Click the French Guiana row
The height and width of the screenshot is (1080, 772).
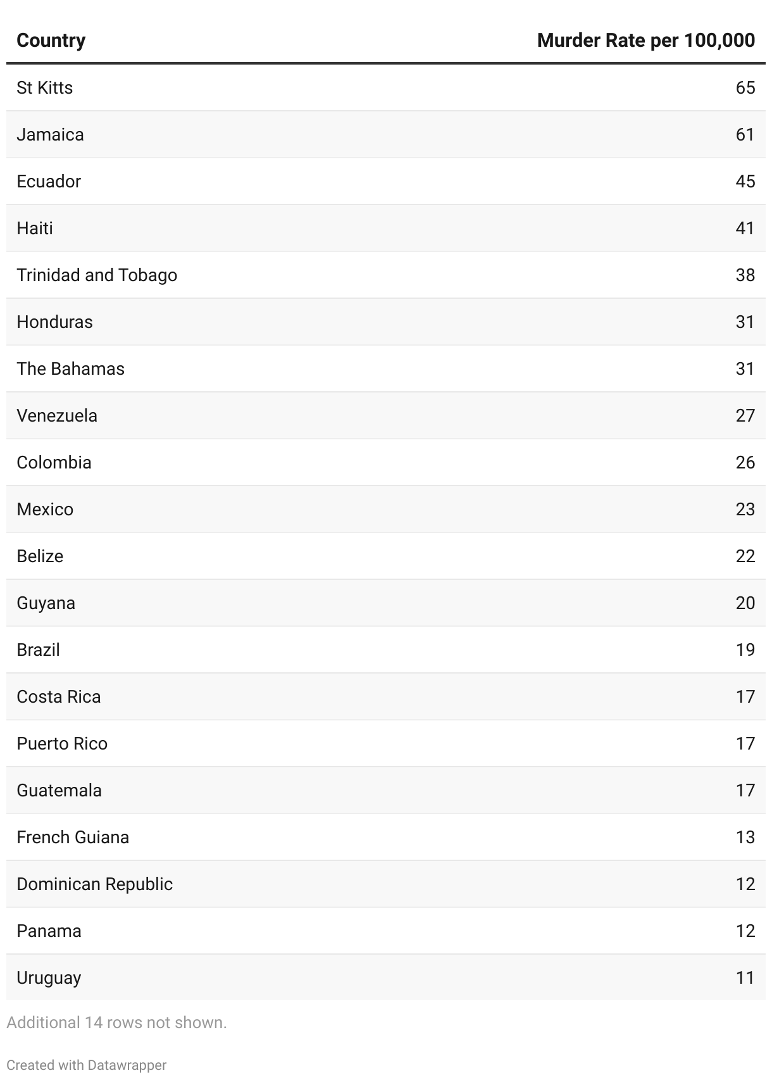pos(386,837)
